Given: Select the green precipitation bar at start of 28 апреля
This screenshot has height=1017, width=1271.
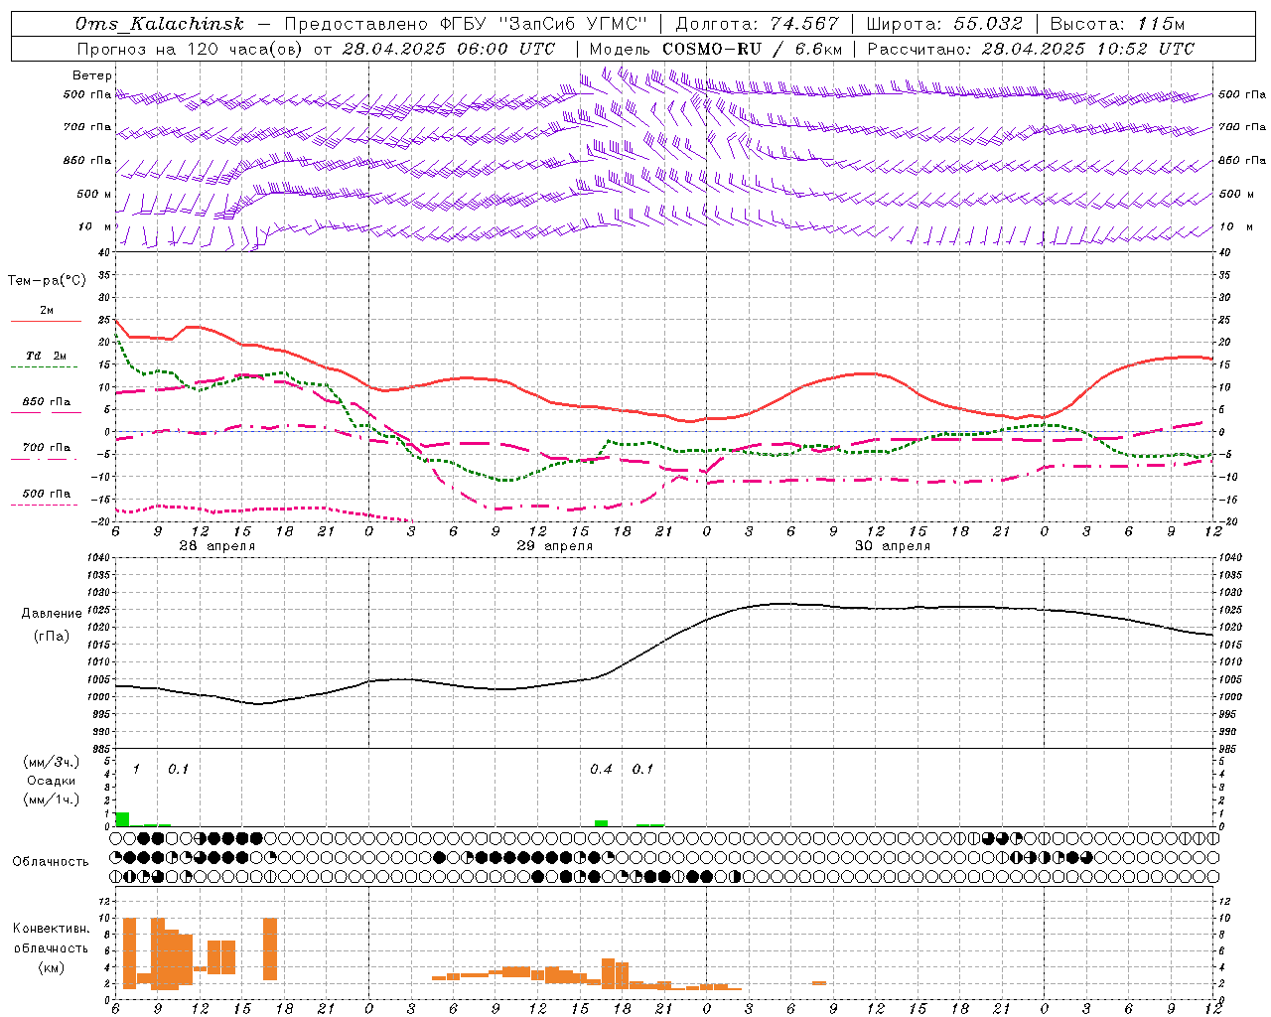Looking at the screenshot, I should point(122,819).
